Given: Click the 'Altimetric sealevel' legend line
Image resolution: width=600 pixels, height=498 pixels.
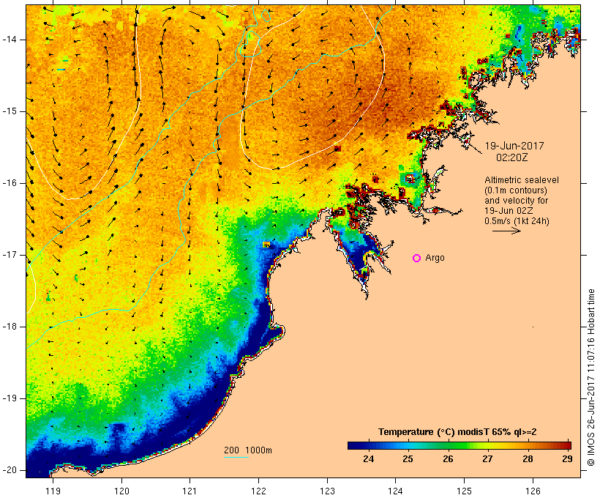Looking at the screenshot, I should tap(522, 180).
